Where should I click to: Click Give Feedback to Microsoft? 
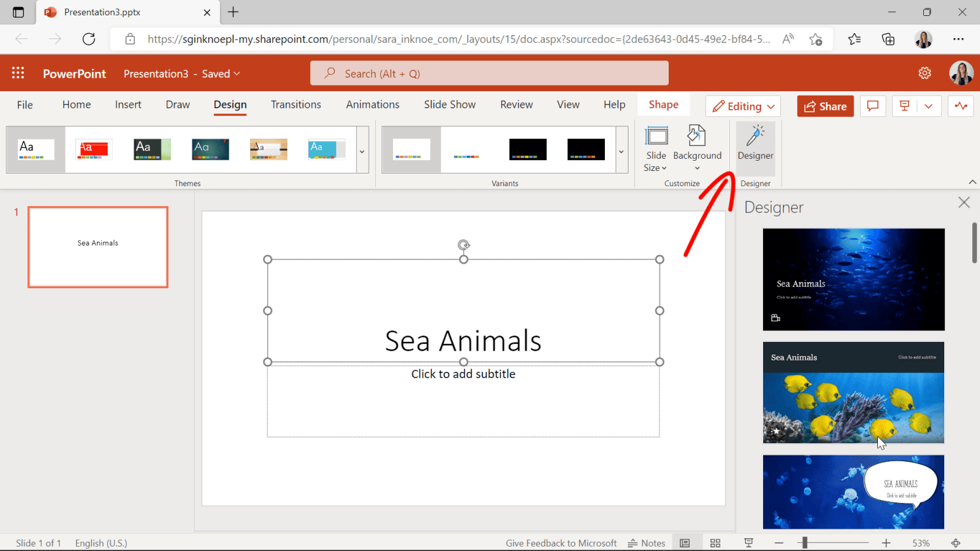click(561, 543)
